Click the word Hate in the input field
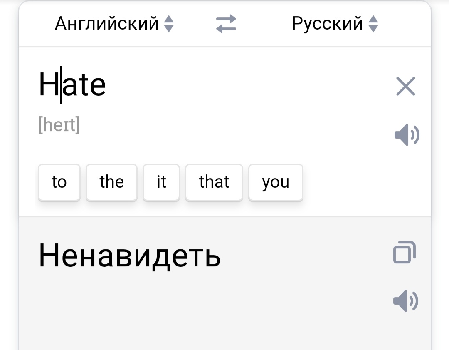449x350 pixels. (72, 84)
